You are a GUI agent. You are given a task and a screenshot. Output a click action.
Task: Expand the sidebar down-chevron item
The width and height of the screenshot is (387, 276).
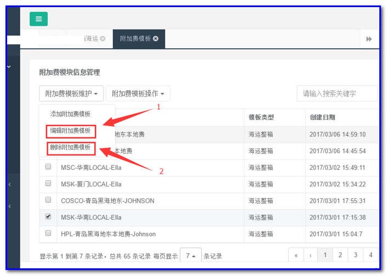pos(9,67)
